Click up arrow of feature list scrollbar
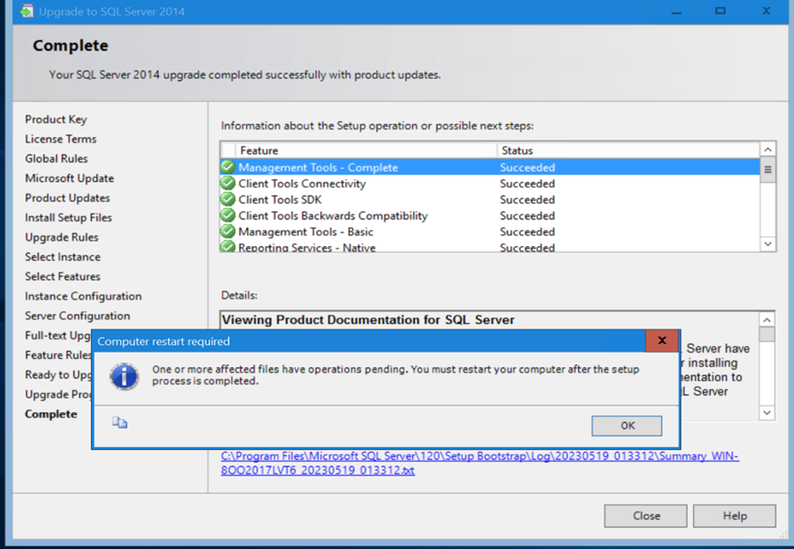Viewport: 794px width, 549px height. tap(767, 150)
